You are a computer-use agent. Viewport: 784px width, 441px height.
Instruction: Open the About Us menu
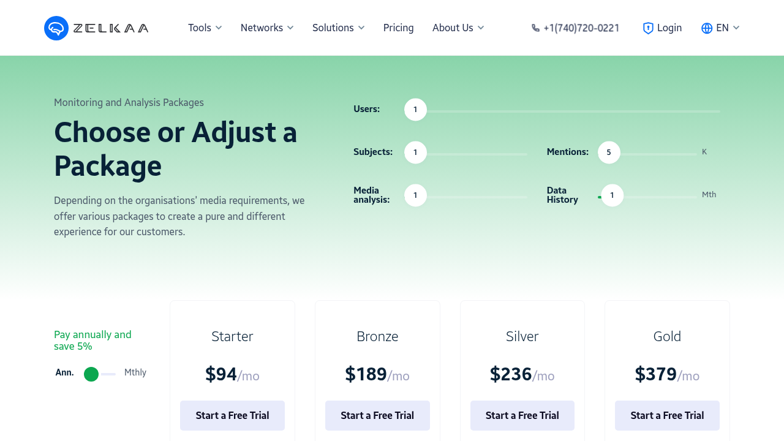pyautogui.click(x=458, y=28)
